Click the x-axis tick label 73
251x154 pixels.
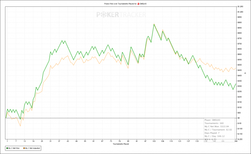pos(111,141)
